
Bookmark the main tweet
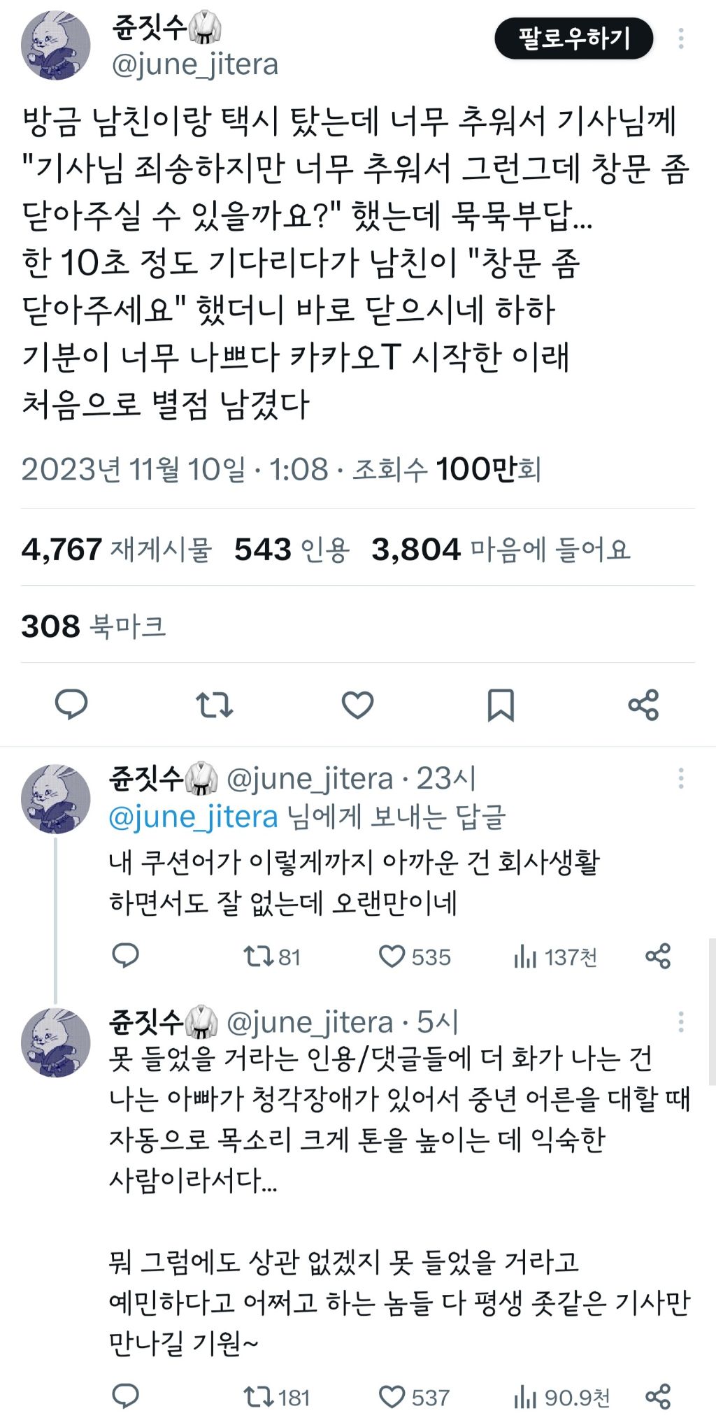pyautogui.click(x=501, y=708)
